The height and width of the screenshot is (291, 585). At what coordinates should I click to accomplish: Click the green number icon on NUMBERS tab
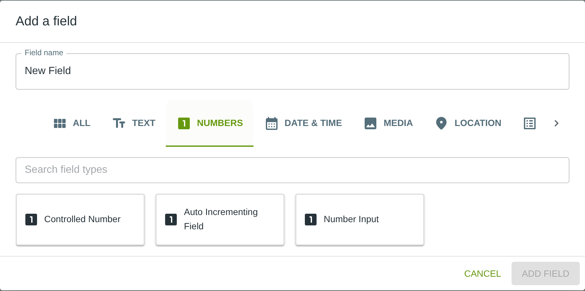click(184, 123)
